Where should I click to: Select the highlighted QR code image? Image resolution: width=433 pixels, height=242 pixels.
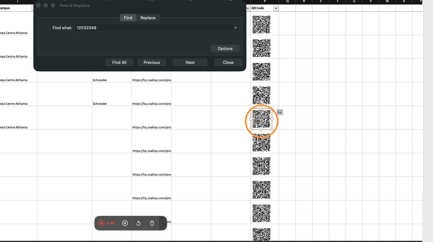coord(261,119)
